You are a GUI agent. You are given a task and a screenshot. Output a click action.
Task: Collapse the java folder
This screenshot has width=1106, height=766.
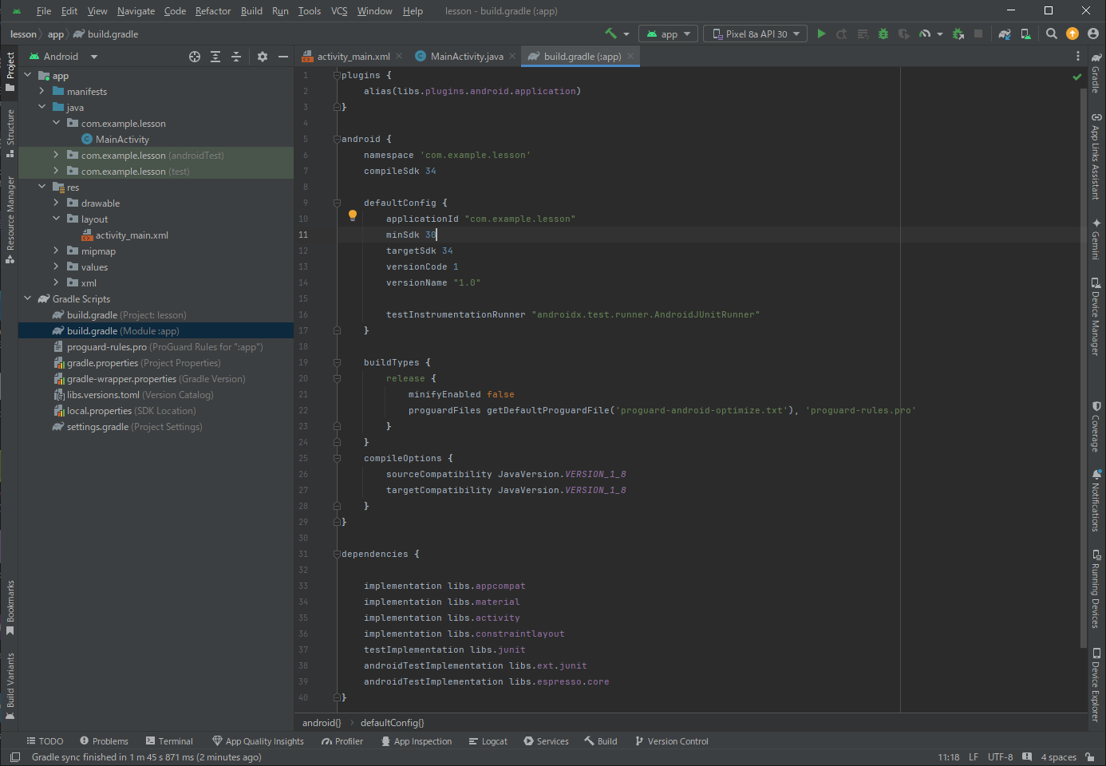click(x=41, y=107)
